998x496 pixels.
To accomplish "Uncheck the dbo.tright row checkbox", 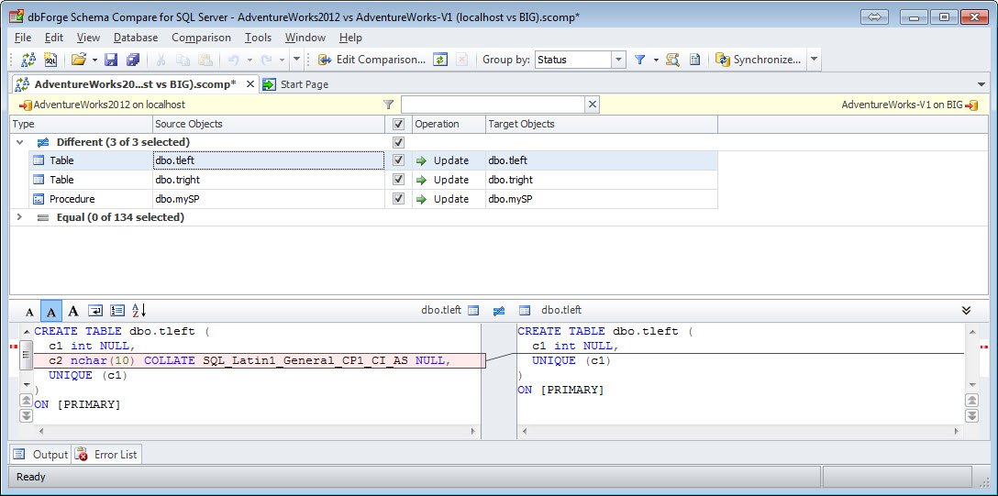I will (x=398, y=180).
